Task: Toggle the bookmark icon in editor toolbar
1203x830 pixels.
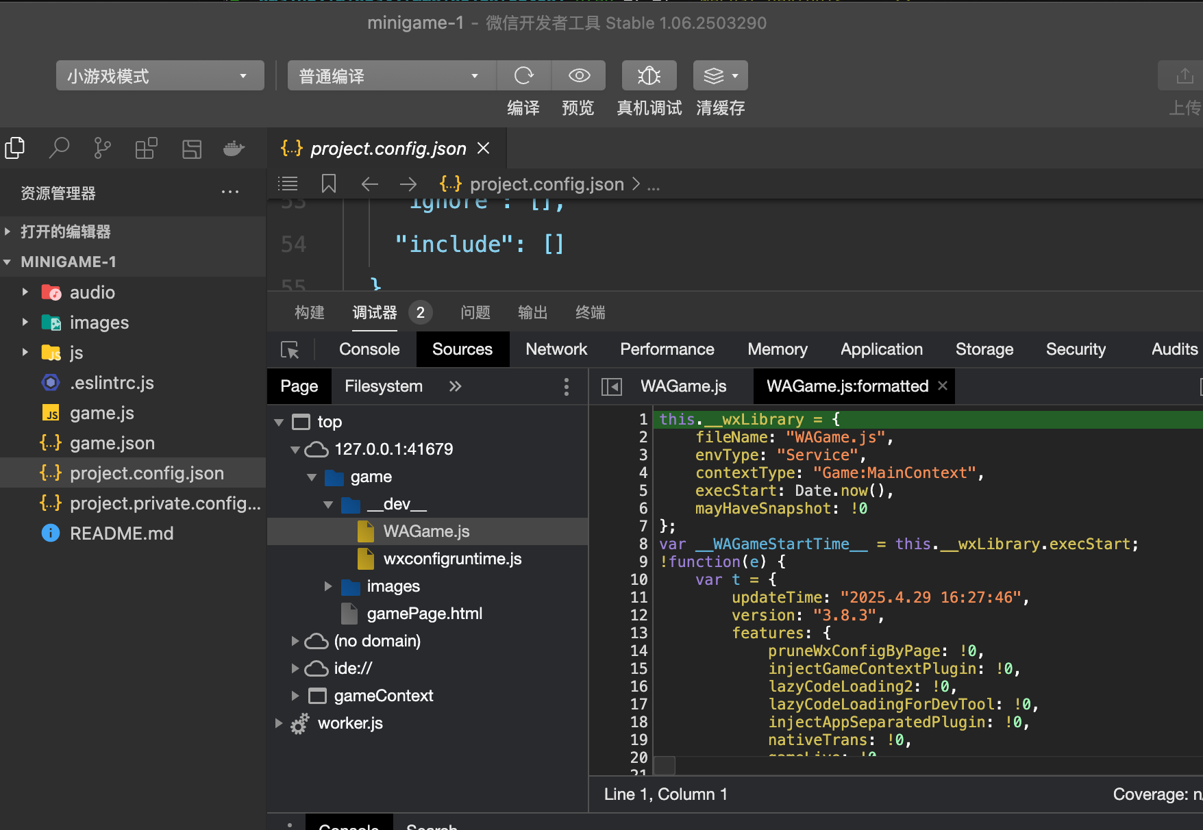Action: point(329,184)
